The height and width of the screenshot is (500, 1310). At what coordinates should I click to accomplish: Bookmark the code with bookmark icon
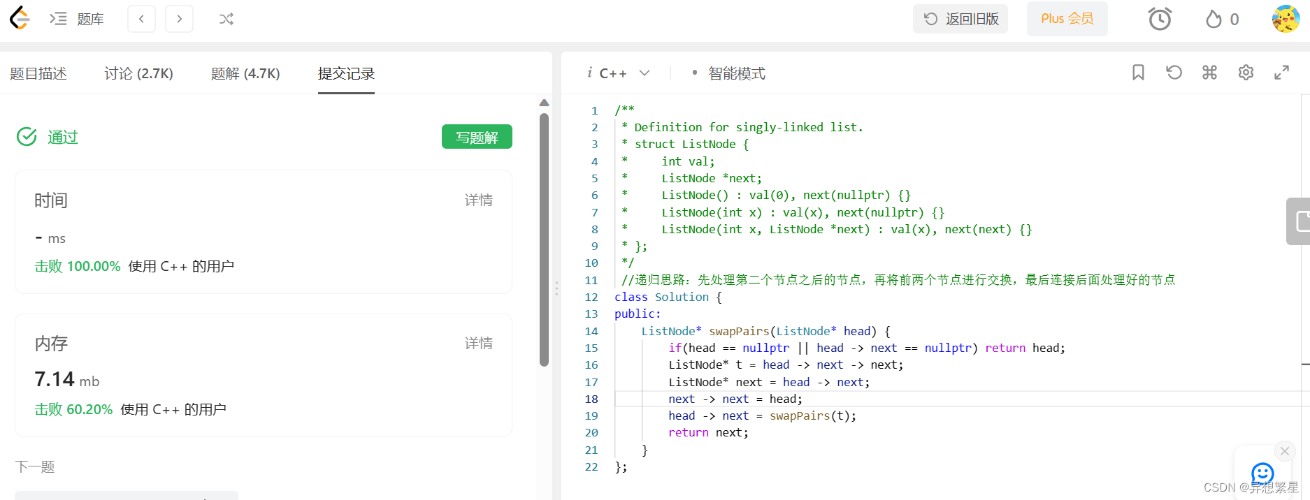1138,73
